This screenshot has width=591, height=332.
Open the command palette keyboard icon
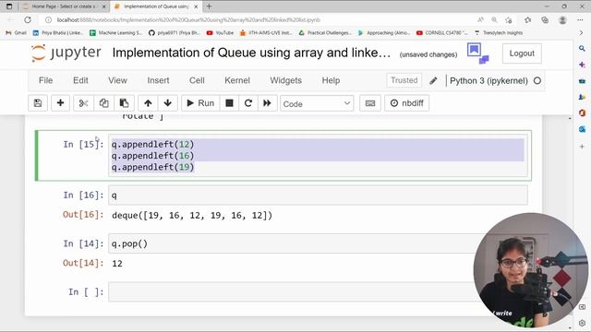(x=370, y=103)
